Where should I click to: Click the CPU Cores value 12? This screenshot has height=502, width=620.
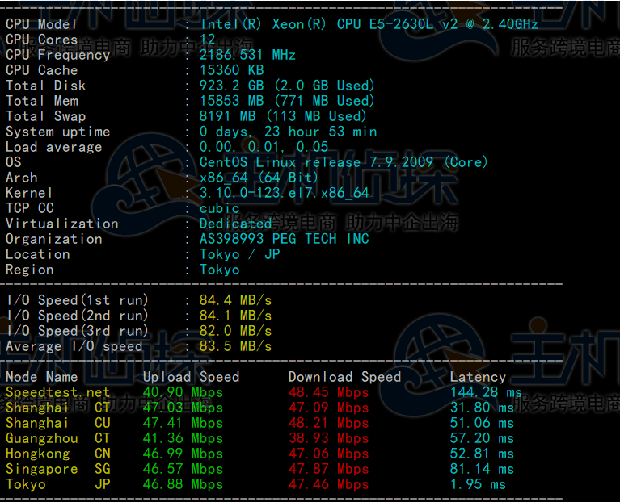pyautogui.click(x=208, y=40)
